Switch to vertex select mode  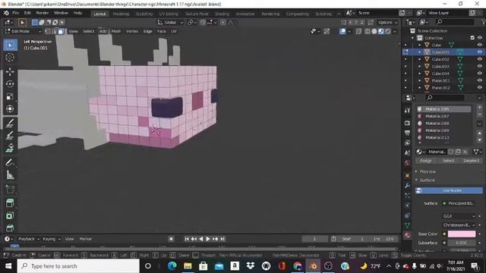[x=48, y=31]
